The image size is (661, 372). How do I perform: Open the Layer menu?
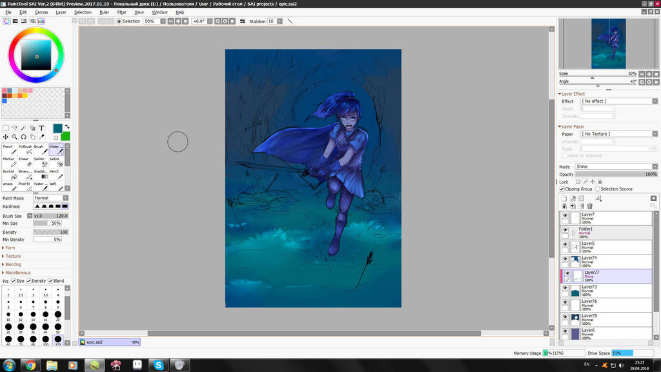coord(61,12)
